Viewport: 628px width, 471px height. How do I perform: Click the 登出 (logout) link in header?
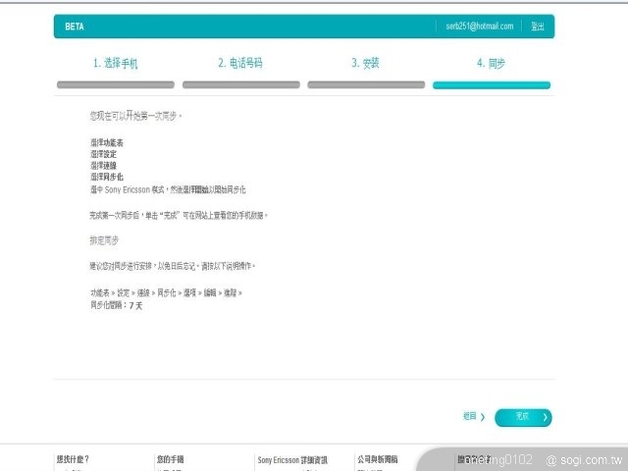[538, 26]
